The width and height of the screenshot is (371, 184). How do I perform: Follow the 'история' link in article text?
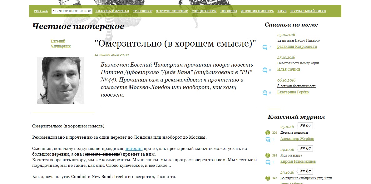pos(134,149)
